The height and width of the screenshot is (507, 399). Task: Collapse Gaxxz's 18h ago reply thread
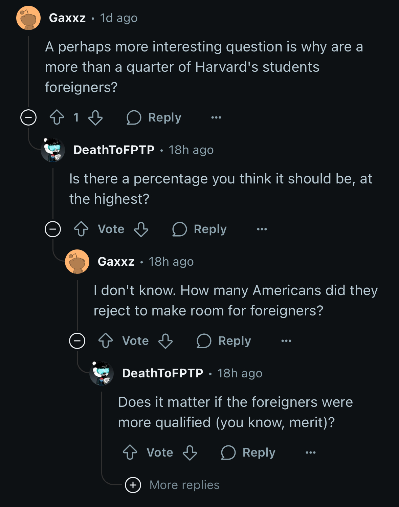click(77, 341)
